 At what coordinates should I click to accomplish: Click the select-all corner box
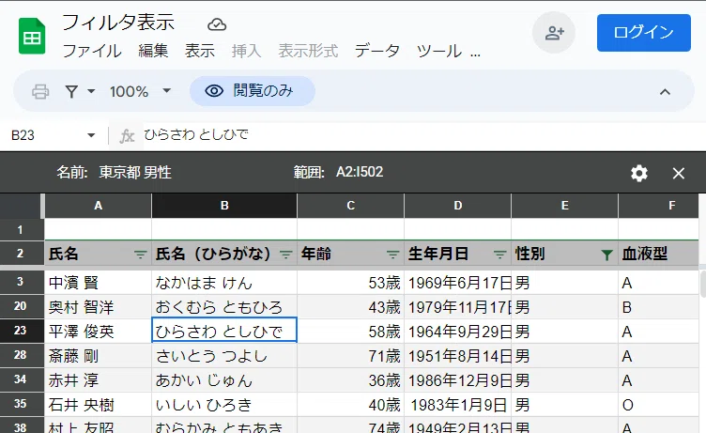(x=21, y=206)
